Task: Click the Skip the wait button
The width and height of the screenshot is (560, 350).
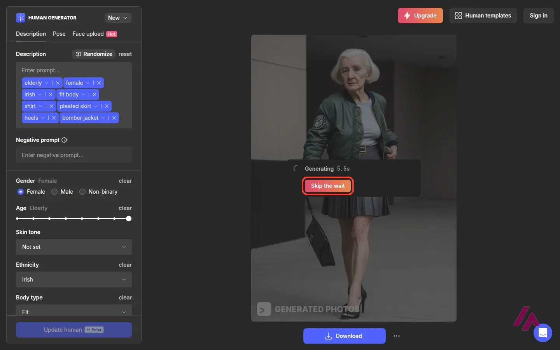Action: coord(328,186)
